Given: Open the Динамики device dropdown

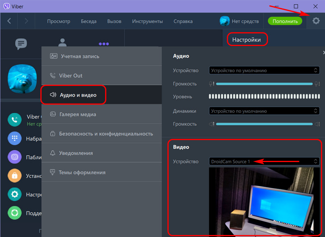Looking at the screenshot, I should tap(264, 111).
